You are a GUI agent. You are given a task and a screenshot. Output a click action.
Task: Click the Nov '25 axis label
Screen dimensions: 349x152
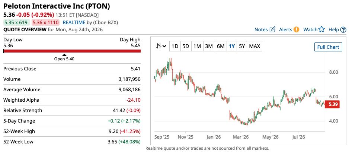pos(186,137)
